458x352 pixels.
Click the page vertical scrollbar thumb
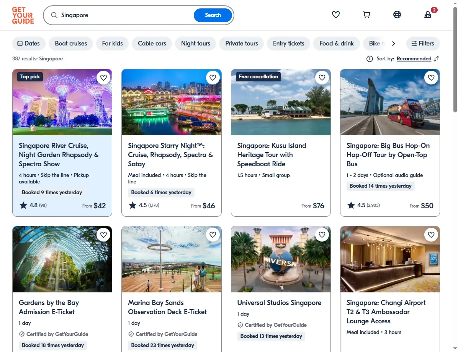455,60
